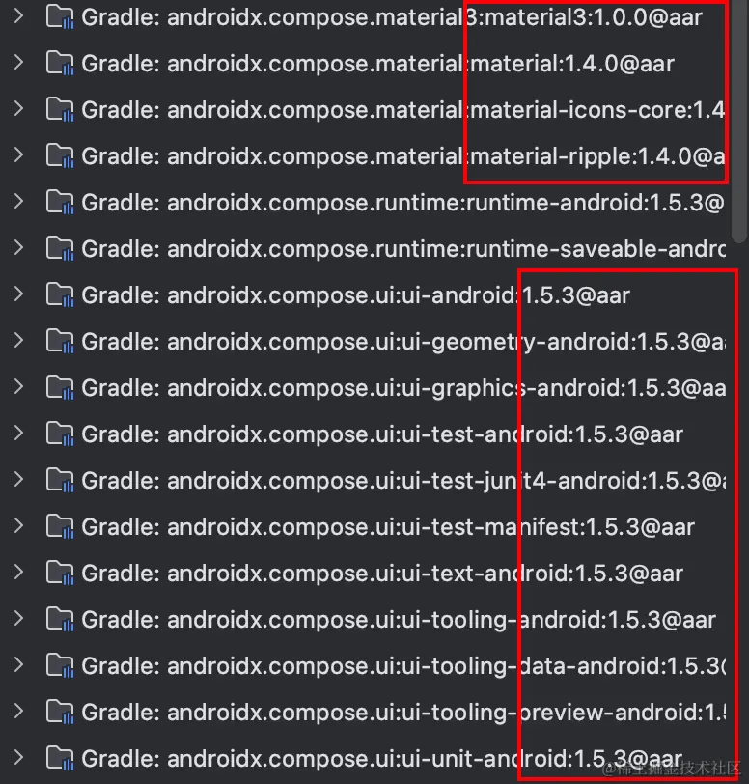Click library icon of ui-graphics-android row
This screenshot has height=784, width=749.
tap(60, 388)
